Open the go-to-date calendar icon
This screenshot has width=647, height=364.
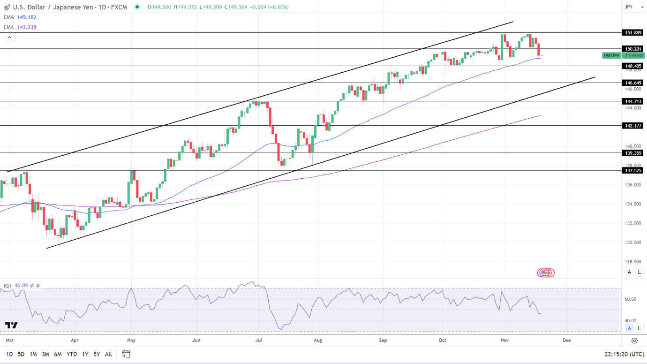pyautogui.click(x=126, y=355)
